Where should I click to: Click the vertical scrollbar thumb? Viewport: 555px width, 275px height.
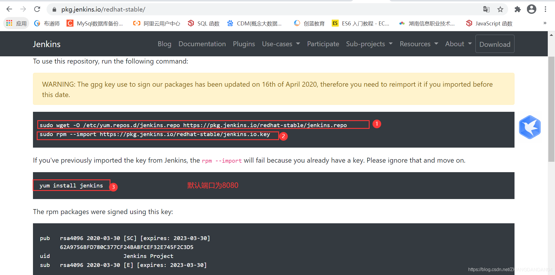pos(551,109)
